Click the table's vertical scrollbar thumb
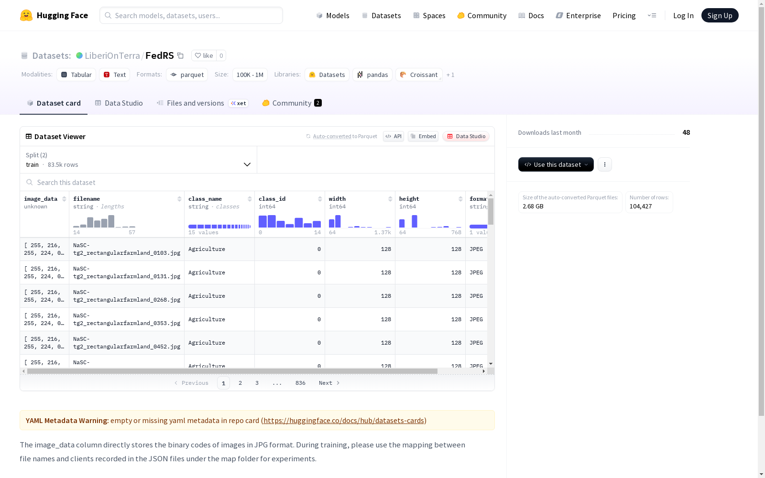The height and width of the screenshot is (478, 765). pyautogui.click(x=491, y=211)
